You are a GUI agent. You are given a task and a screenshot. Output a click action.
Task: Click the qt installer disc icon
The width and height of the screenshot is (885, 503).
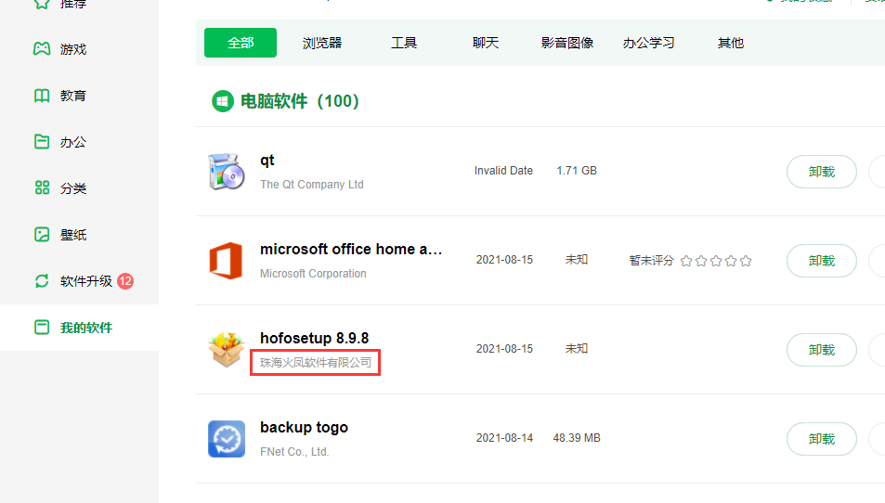(227, 172)
